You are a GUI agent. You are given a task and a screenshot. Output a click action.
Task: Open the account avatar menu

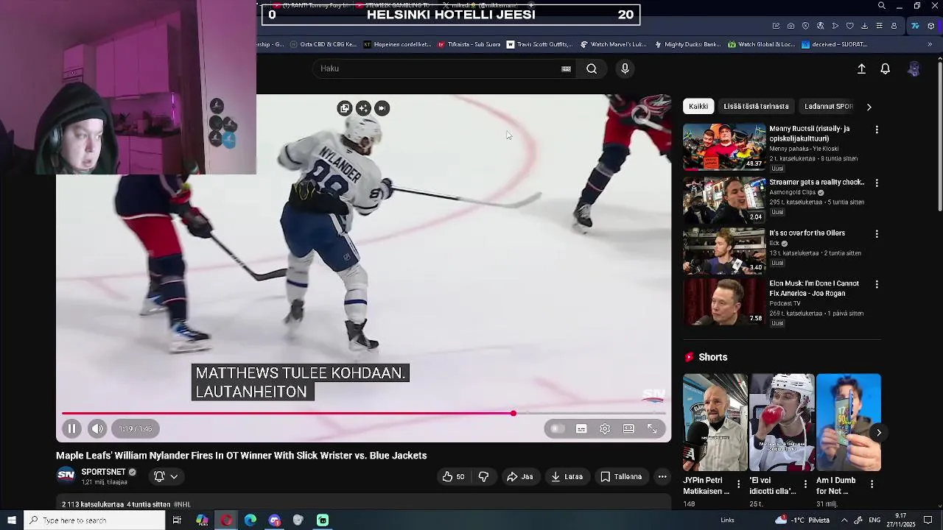[x=914, y=68]
